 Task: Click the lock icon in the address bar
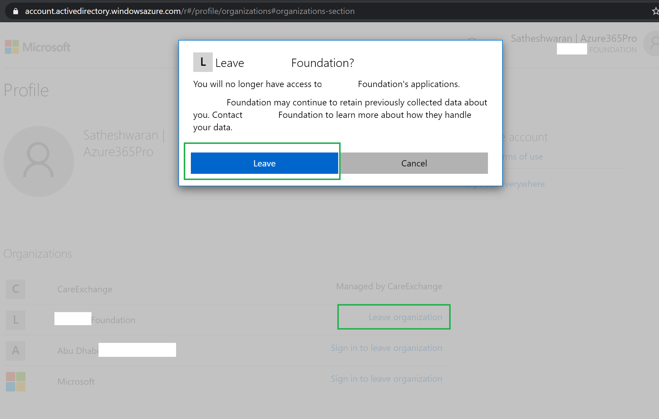click(16, 11)
